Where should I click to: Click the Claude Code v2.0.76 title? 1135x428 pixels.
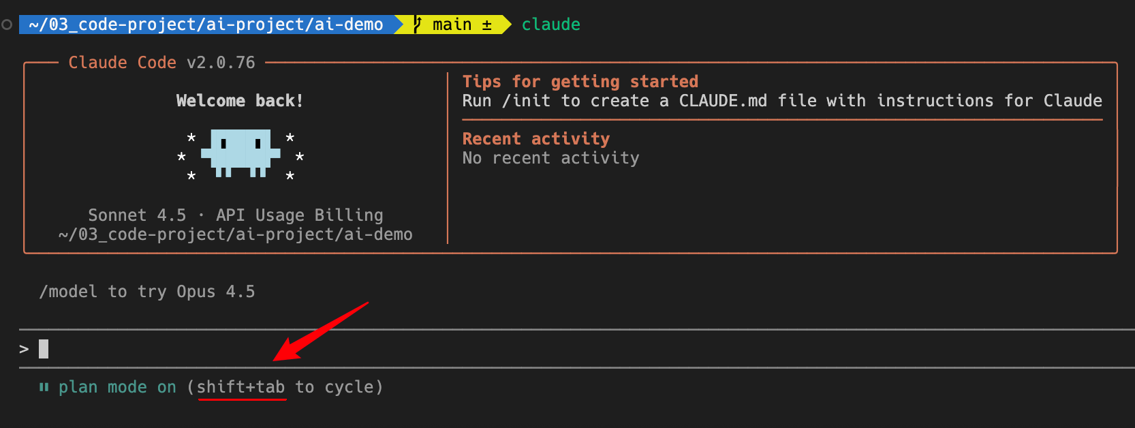[162, 63]
